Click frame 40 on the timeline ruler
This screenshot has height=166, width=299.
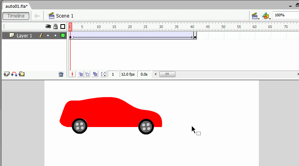coord(192,26)
